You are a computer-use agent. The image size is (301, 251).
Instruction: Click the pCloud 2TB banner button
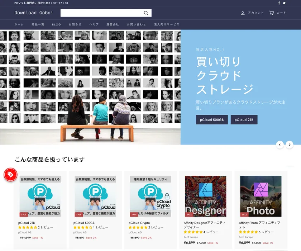(244, 120)
